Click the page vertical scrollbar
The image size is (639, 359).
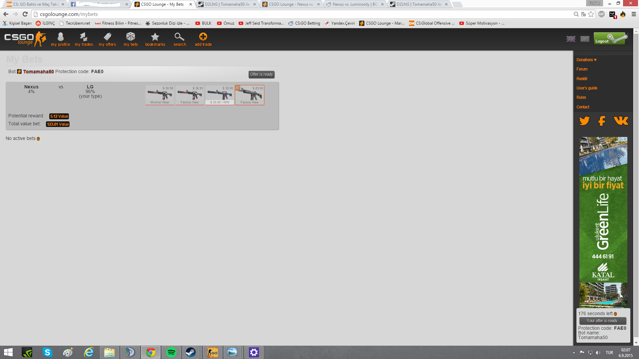[636, 186]
